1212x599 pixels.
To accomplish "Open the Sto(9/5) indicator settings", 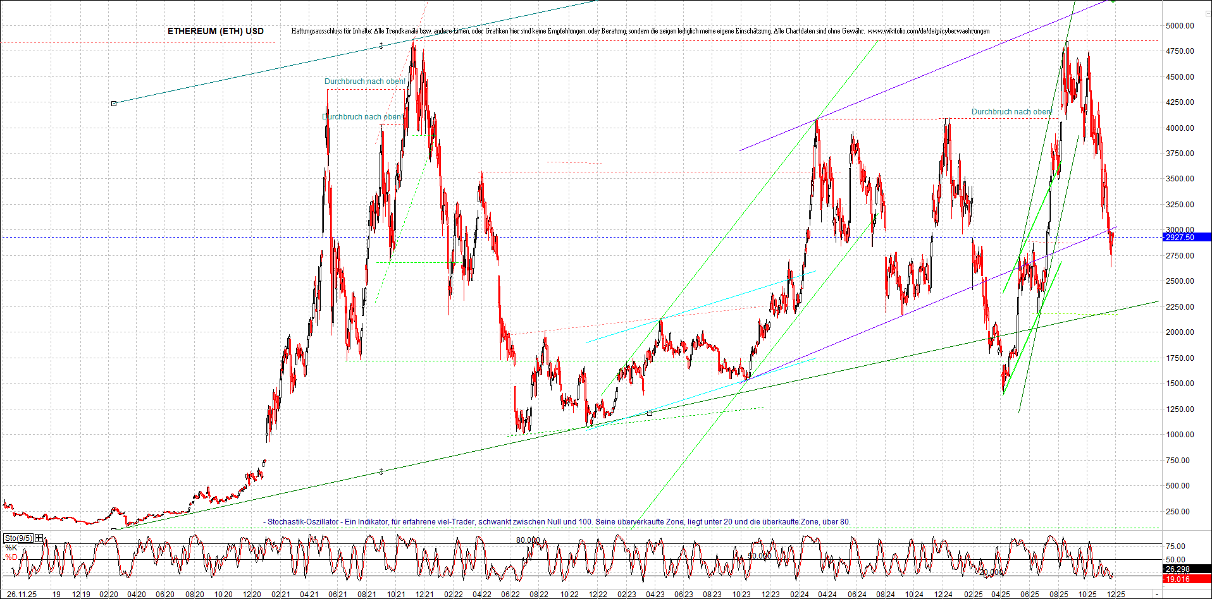I will tap(18, 537).
